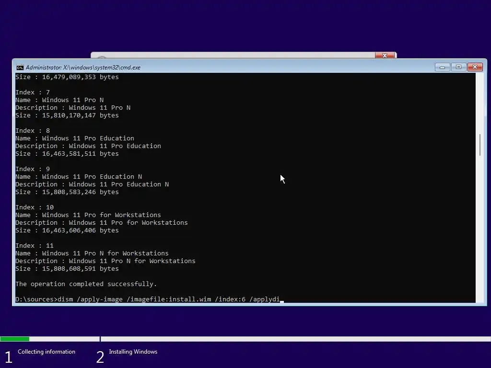Click the 'Index : 8' line
The image size is (491, 368).
33,131
